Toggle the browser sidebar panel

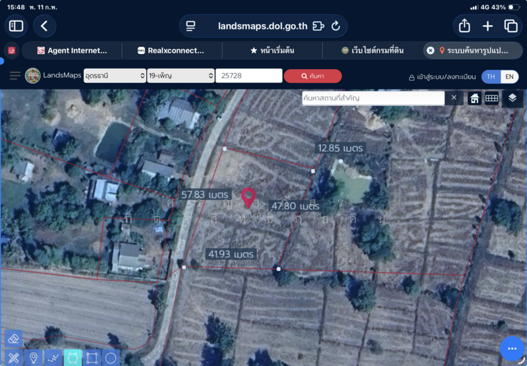coord(16,26)
